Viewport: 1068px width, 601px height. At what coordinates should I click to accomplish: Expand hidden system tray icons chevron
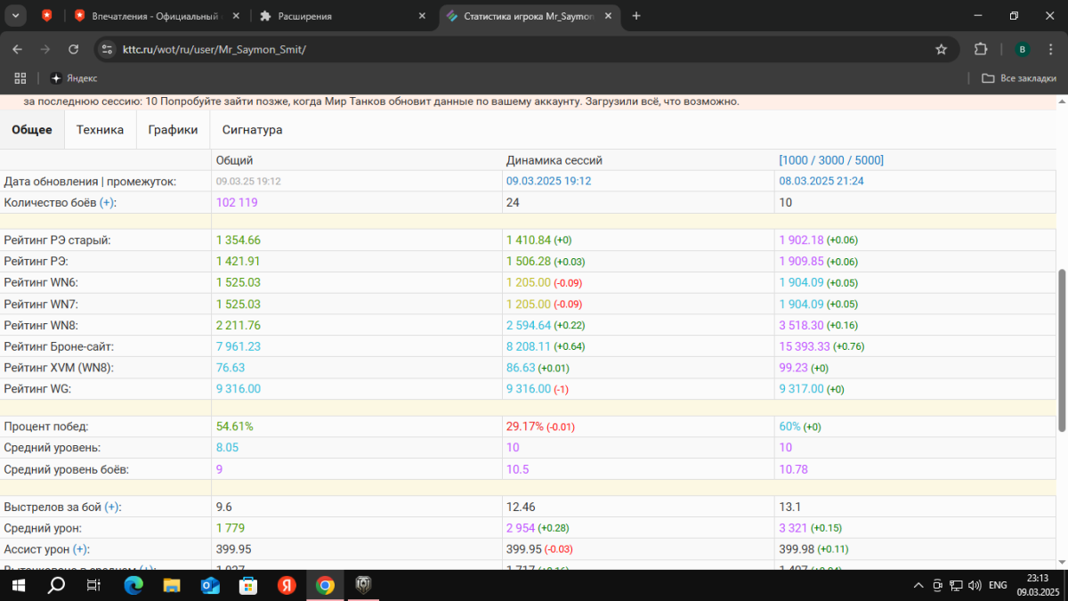coord(918,585)
